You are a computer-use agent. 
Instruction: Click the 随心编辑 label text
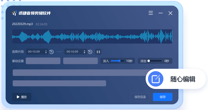(x=183, y=79)
